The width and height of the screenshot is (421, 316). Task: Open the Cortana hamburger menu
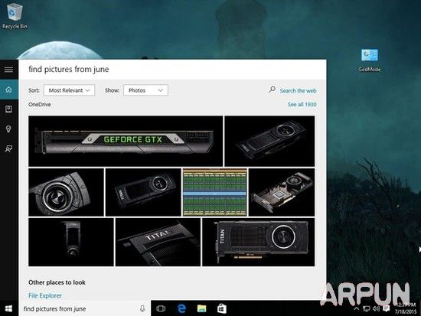(8, 70)
